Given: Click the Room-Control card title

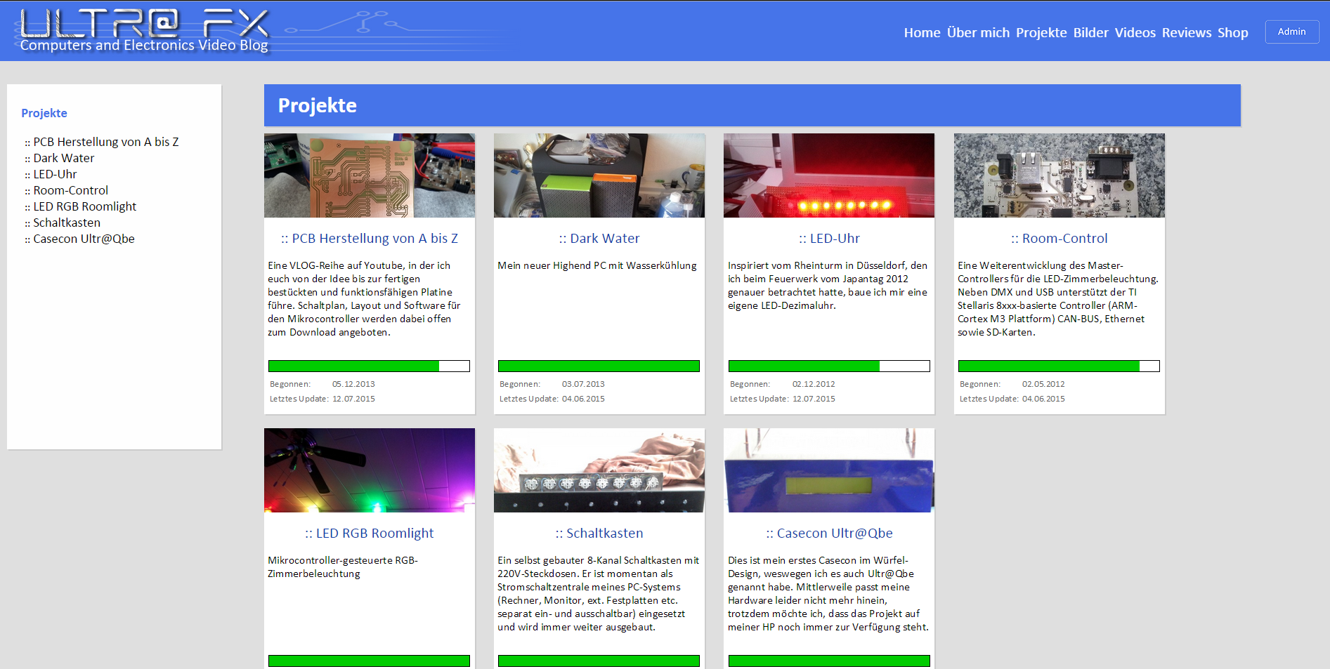Looking at the screenshot, I should coord(1060,239).
